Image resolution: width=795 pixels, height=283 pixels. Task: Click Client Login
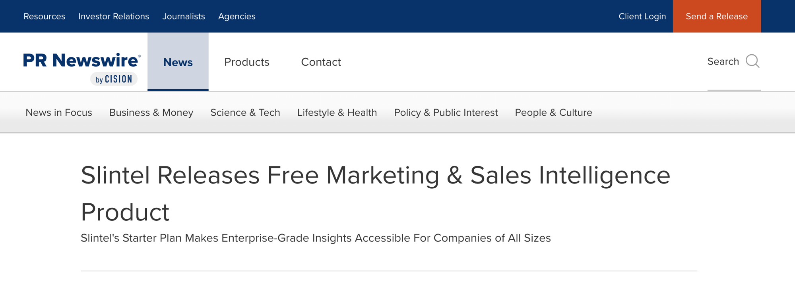642,16
